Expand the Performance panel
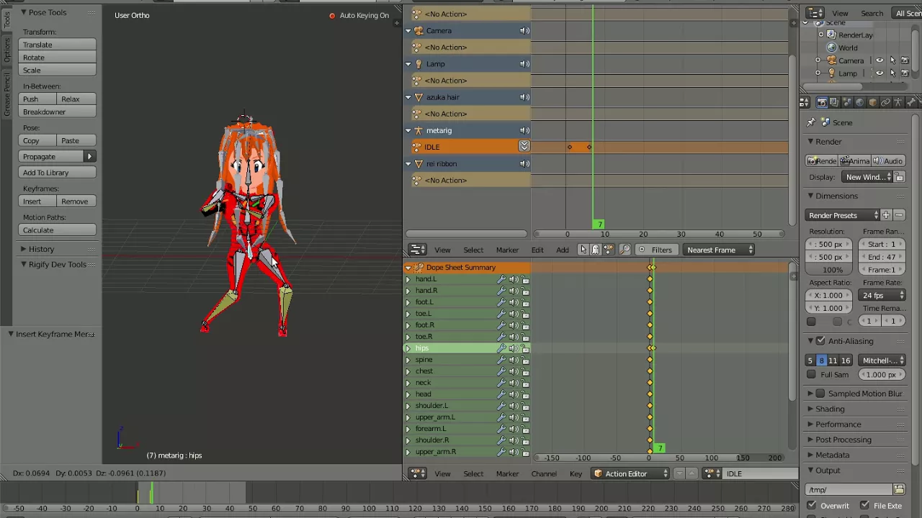Viewport: 922px width, 518px height. (x=838, y=424)
